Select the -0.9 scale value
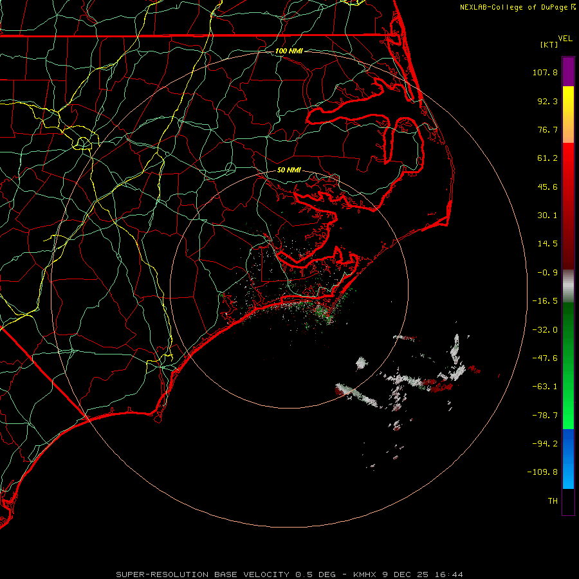The image size is (579, 579). tap(547, 273)
